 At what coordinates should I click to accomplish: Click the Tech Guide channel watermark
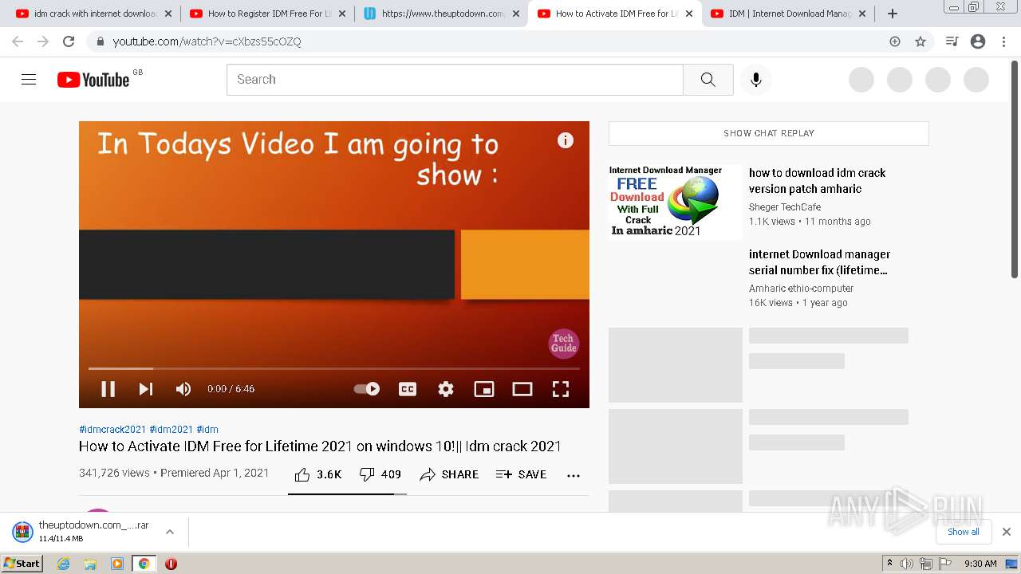pyautogui.click(x=563, y=344)
